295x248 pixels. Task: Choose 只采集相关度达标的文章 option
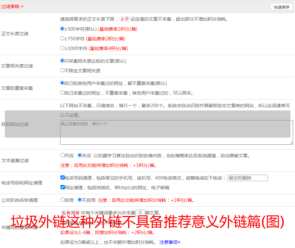tap(62, 61)
